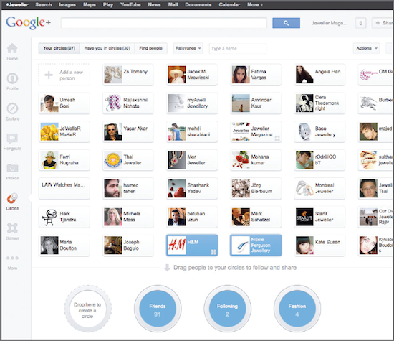The image size is (394, 341).
Task: Open the Hangouts sidebar icon
Action: (x=12, y=139)
